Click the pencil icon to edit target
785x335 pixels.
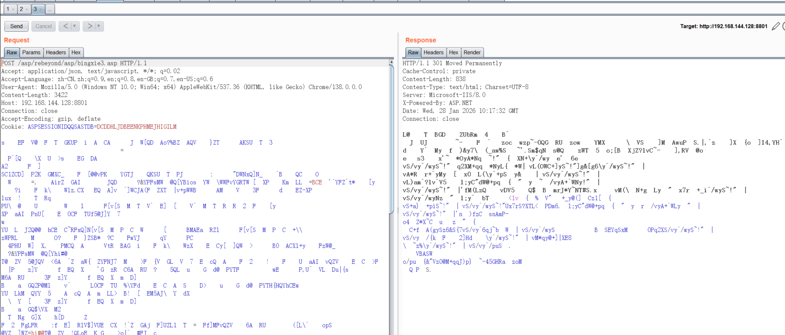click(x=775, y=26)
